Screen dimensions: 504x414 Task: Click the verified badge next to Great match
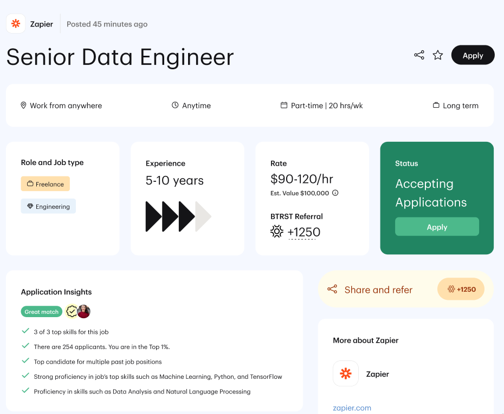point(72,311)
